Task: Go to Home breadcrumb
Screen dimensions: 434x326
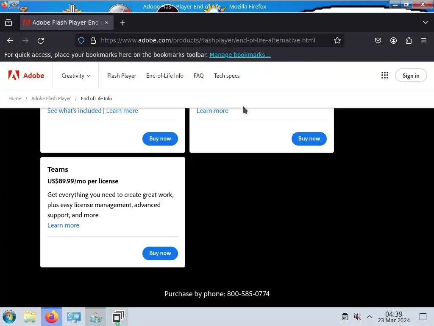Action: [x=15, y=98]
